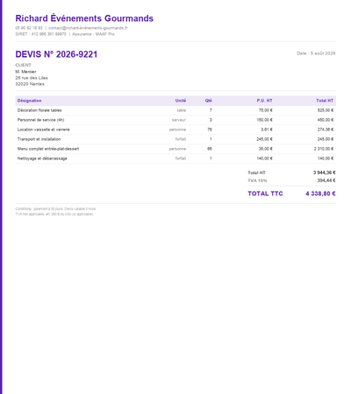This screenshot has width=351, height=394.
Task: Click 'personne' unit in Menu complet row
Action: [177, 149]
